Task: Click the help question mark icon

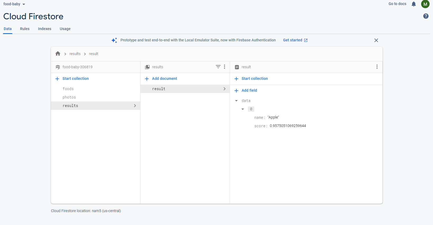Action: coord(426,16)
